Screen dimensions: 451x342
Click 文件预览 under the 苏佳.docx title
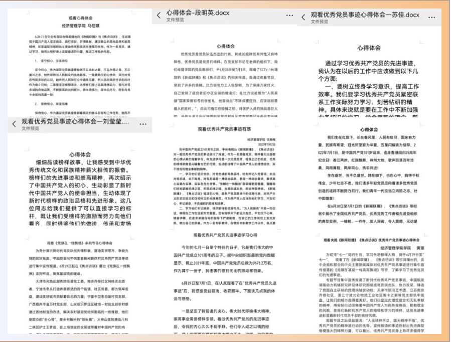[x=319, y=22]
